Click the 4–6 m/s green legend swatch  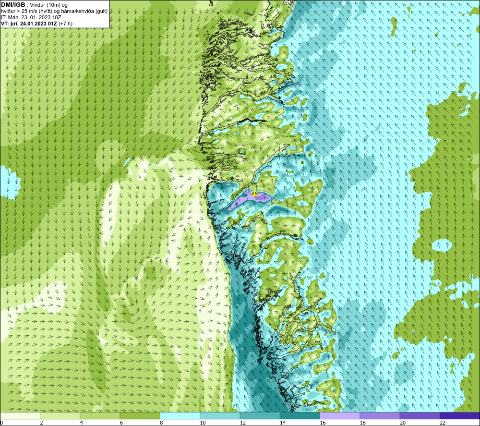tap(100, 415)
